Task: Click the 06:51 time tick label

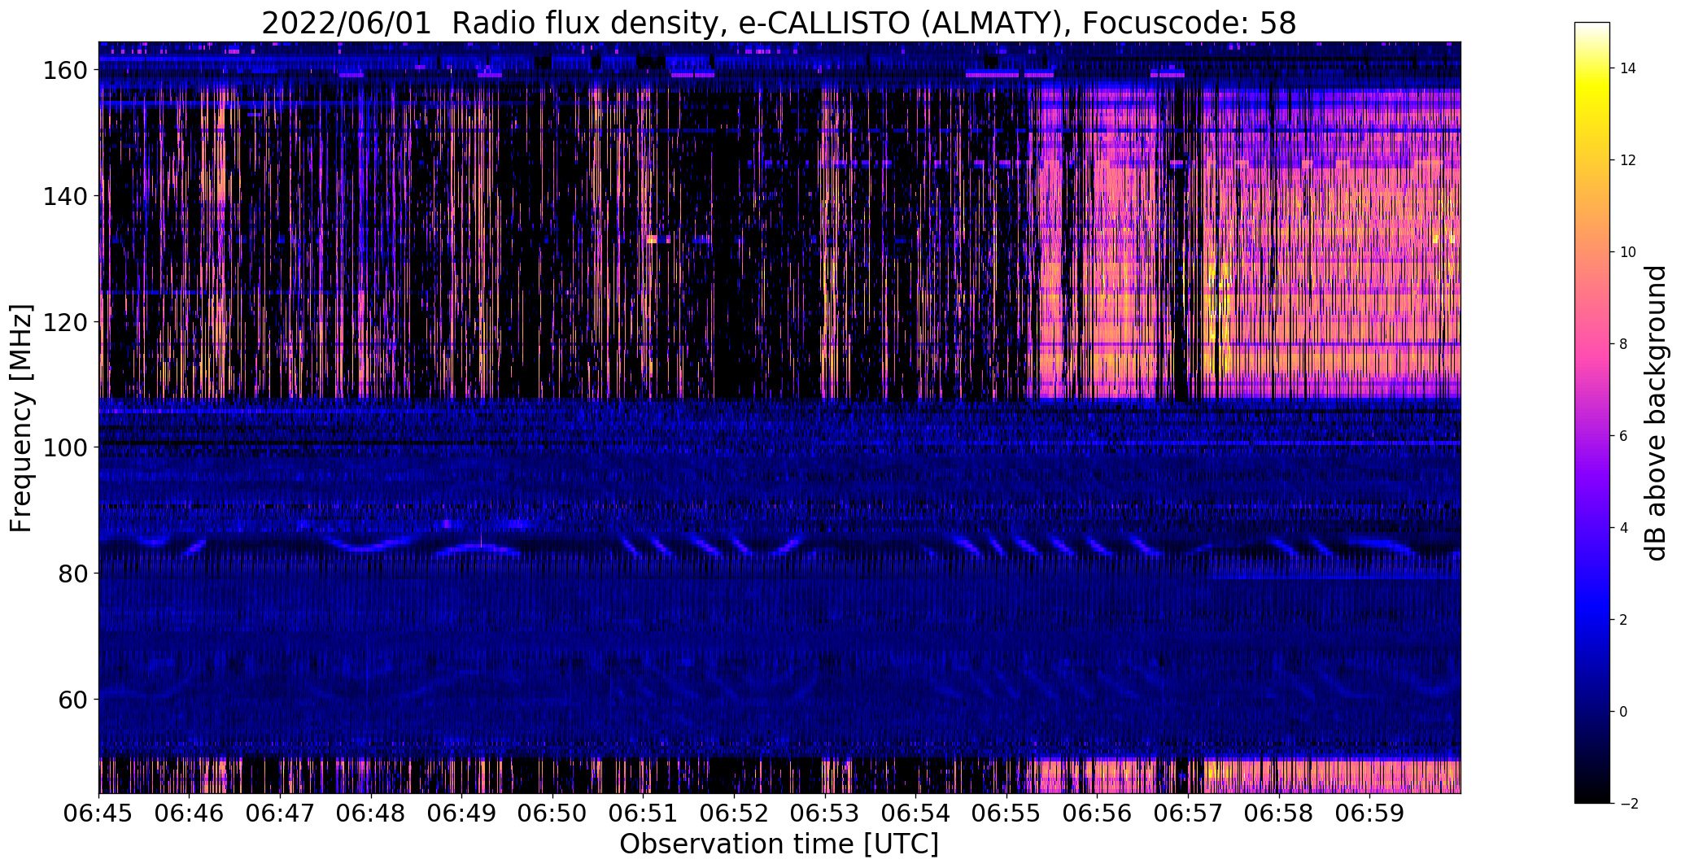Action: point(644,813)
